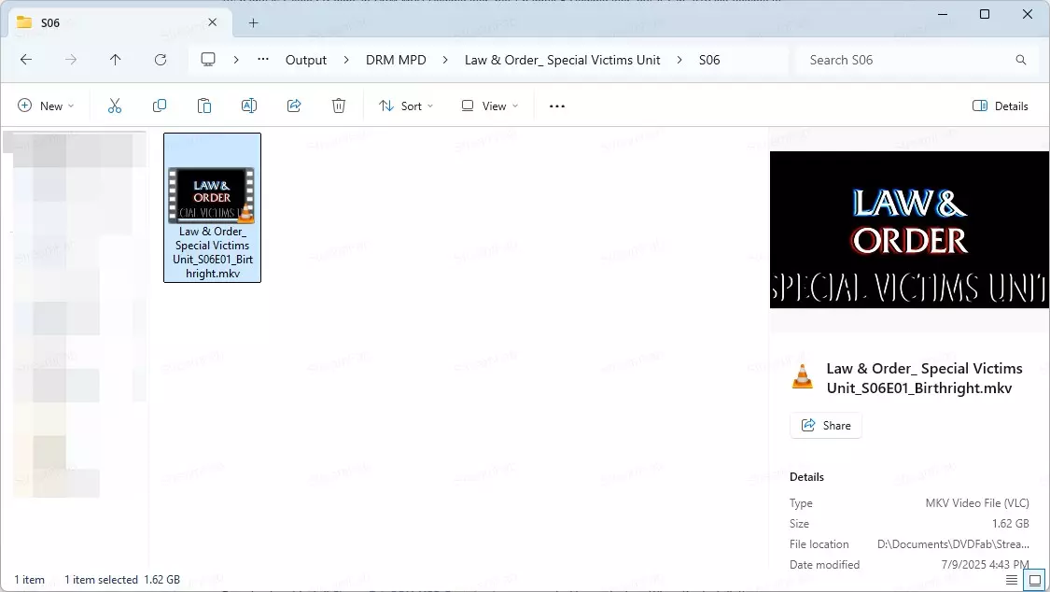The width and height of the screenshot is (1050, 592).
Task: Open the Sort options dropdown
Action: pos(406,106)
